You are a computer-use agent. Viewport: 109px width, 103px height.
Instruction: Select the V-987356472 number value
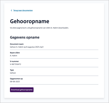pos(15,64)
